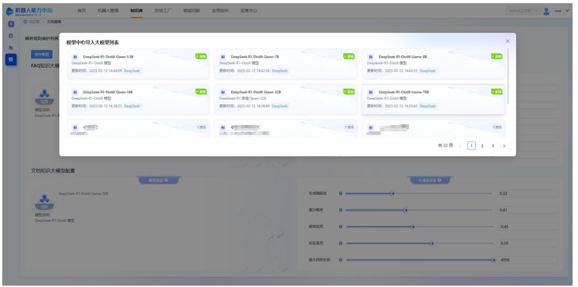578x287 pixels.
Task: Click the 生成随机性 value field showing 0.32
Action: (x=528, y=194)
